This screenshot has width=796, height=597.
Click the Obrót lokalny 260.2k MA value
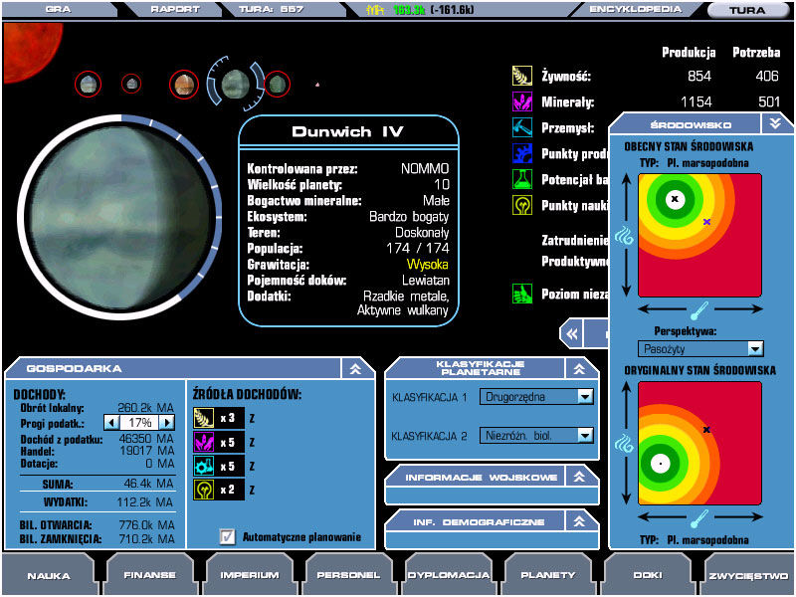point(145,408)
